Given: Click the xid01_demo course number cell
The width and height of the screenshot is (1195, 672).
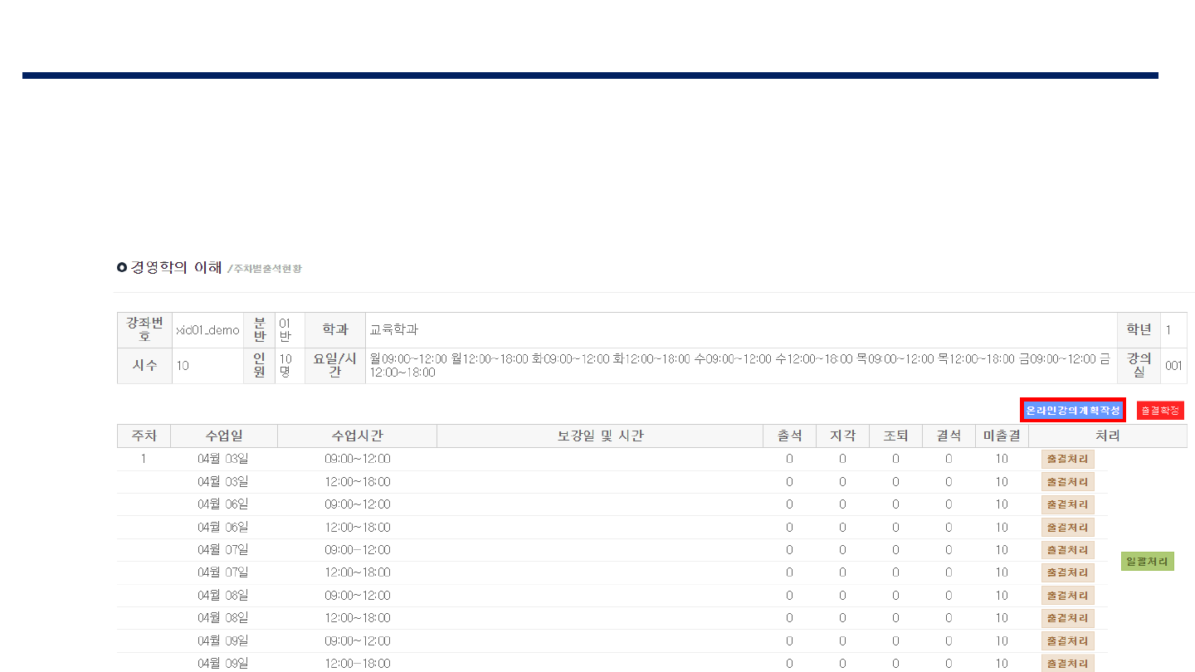Looking at the screenshot, I should (207, 330).
